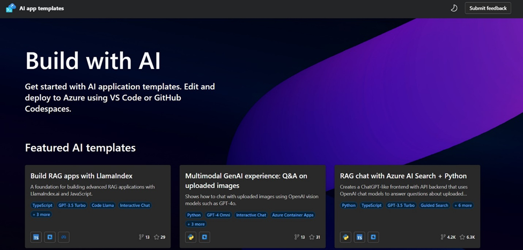The width and height of the screenshot is (523, 250).
Task: Toggle dark mode with the moon icon
Action: point(454,9)
